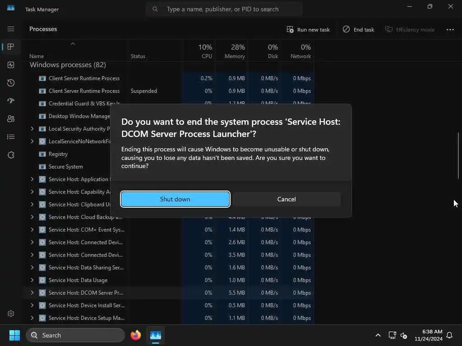Open the notifications bell icon

pos(449,335)
